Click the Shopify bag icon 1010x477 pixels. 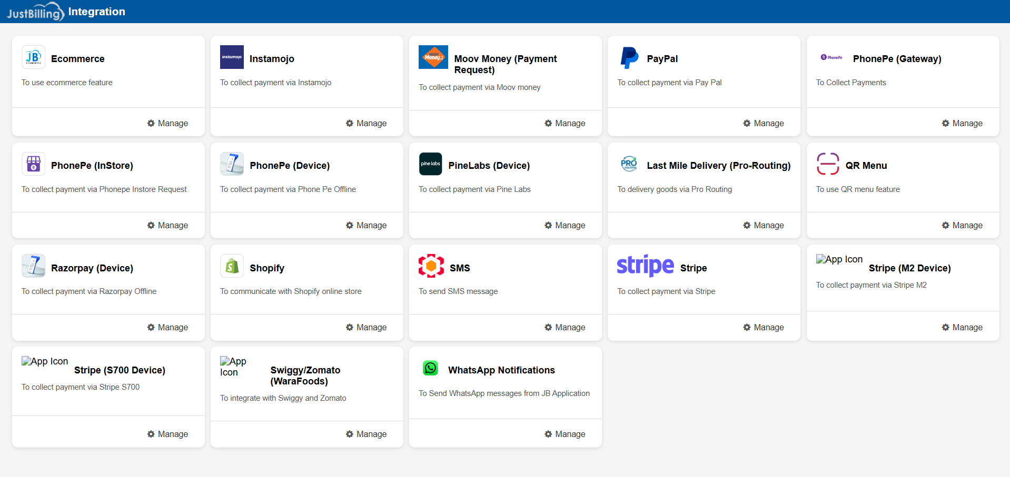(232, 267)
